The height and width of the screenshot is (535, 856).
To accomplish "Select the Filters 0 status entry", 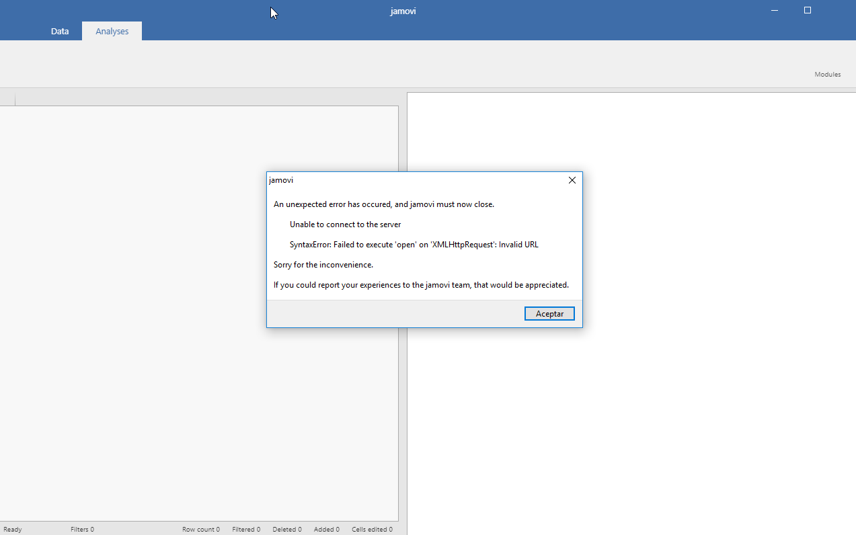I will point(82,530).
